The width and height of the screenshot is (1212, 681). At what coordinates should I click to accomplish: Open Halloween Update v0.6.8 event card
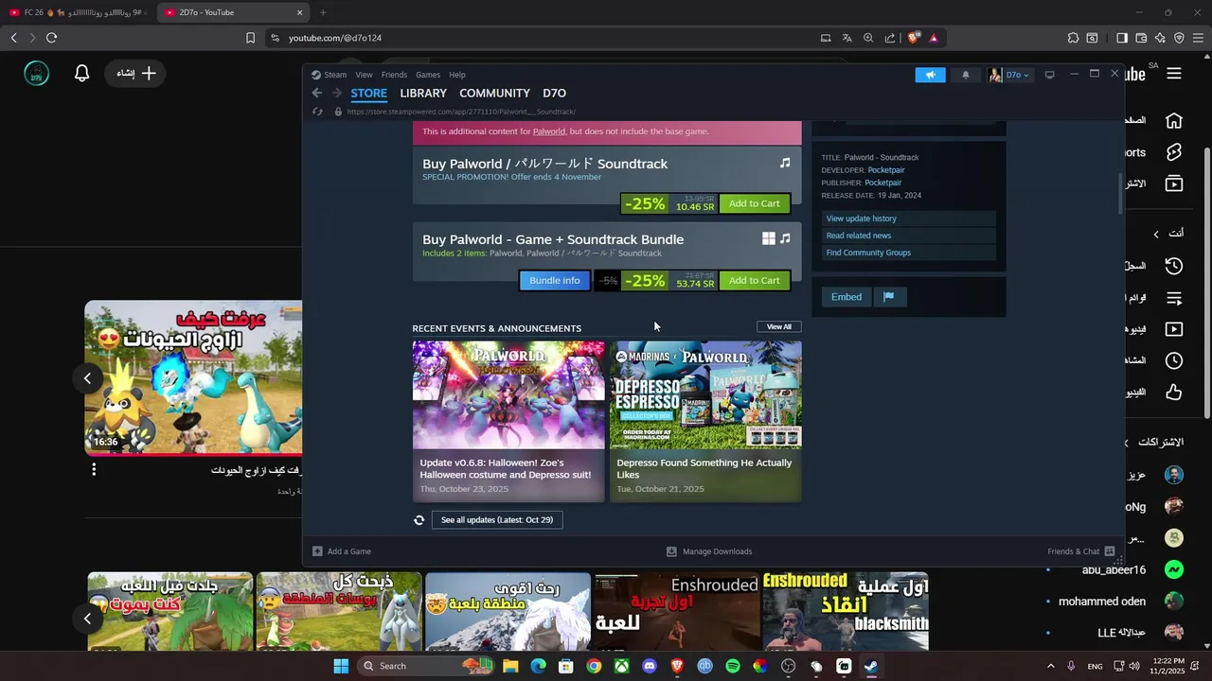click(x=508, y=421)
